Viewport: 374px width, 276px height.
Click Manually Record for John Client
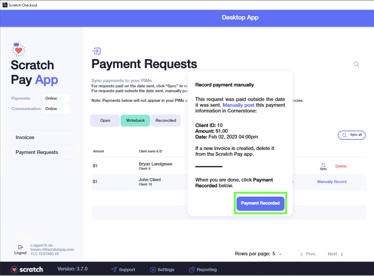coord(332,182)
